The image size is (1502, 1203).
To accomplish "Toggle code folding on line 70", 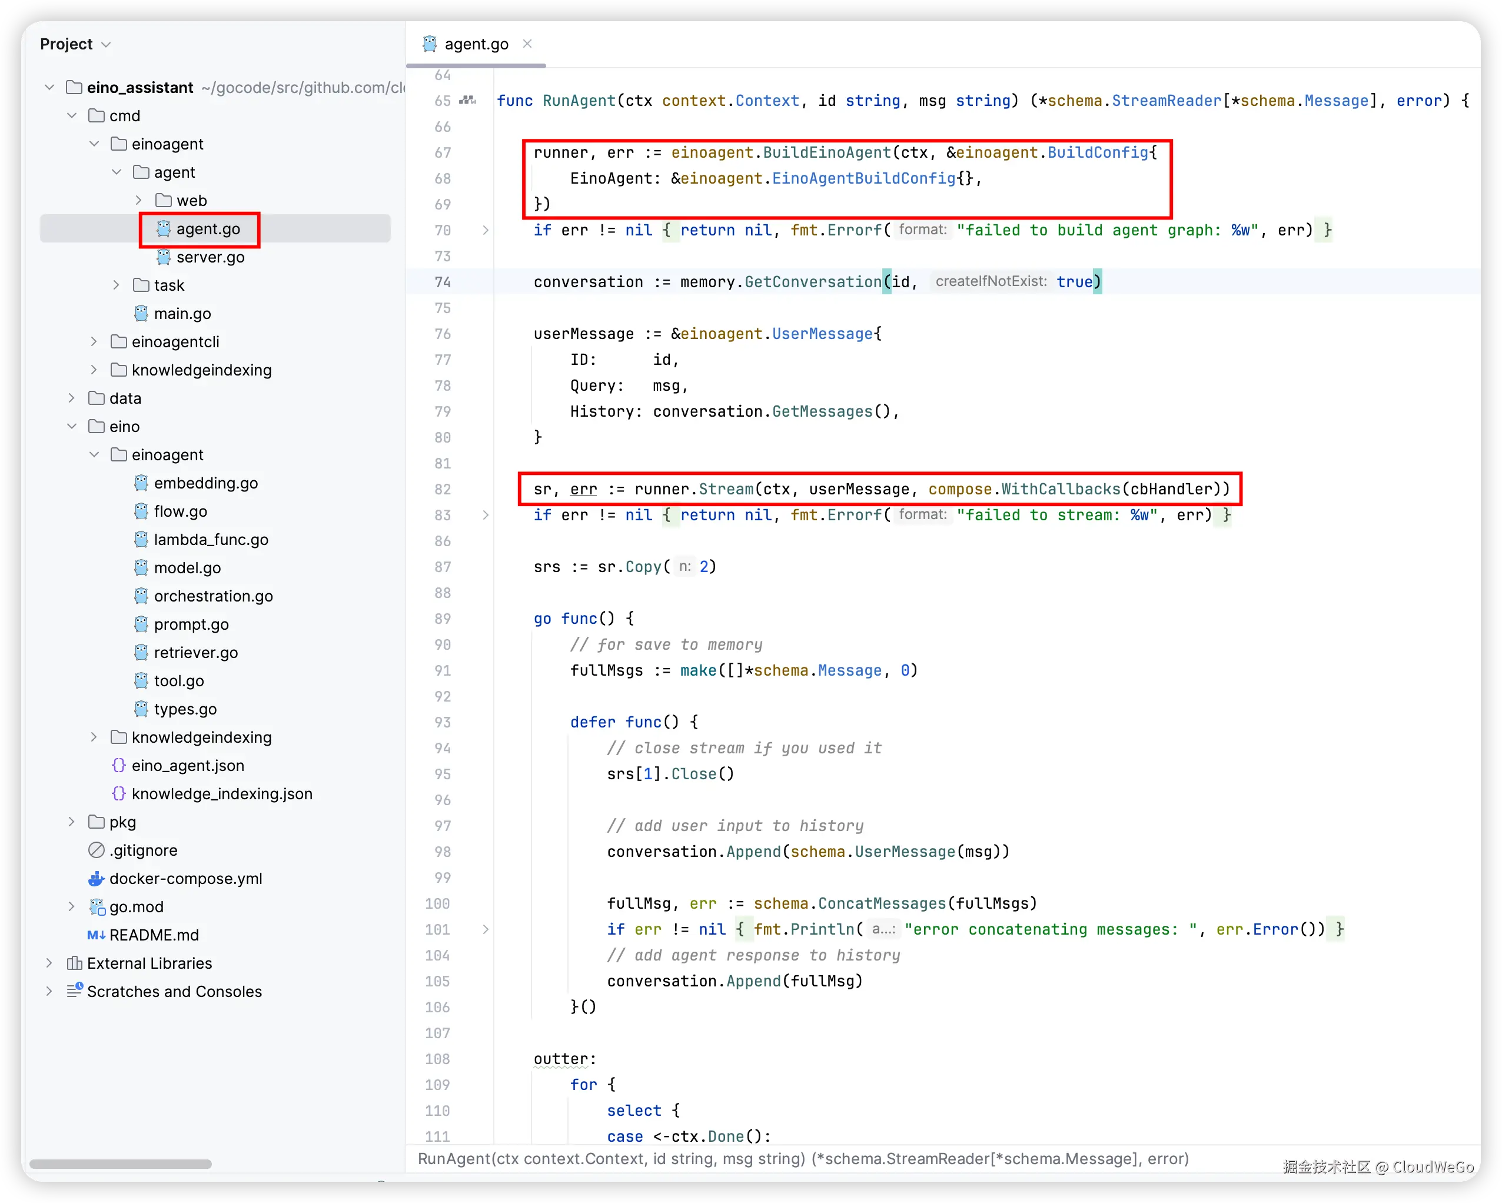I will pos(486,230).
